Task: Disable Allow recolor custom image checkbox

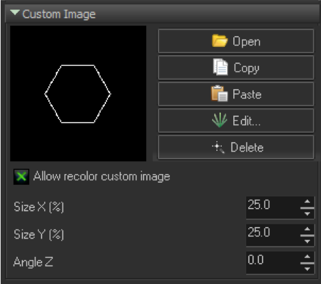Action: point(21,177)
